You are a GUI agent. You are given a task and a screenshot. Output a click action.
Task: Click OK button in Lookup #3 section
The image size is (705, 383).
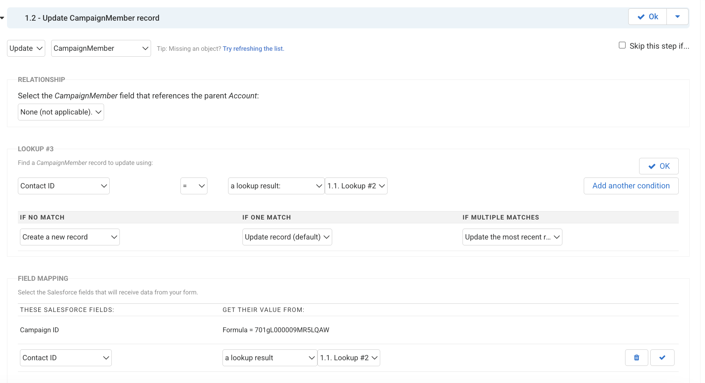(x=658, y=166)
